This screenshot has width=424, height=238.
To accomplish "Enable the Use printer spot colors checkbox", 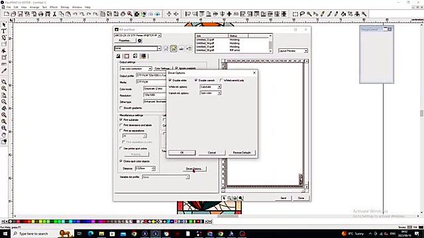I will 121,148.
